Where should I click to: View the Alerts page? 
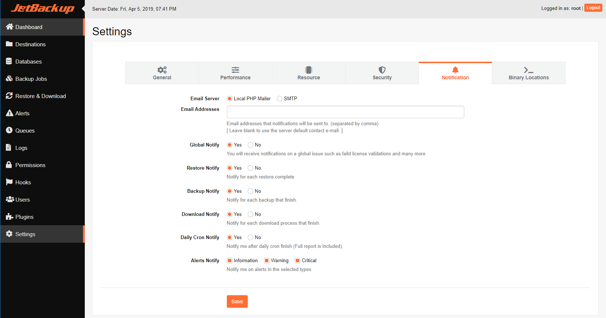point(42,113)
